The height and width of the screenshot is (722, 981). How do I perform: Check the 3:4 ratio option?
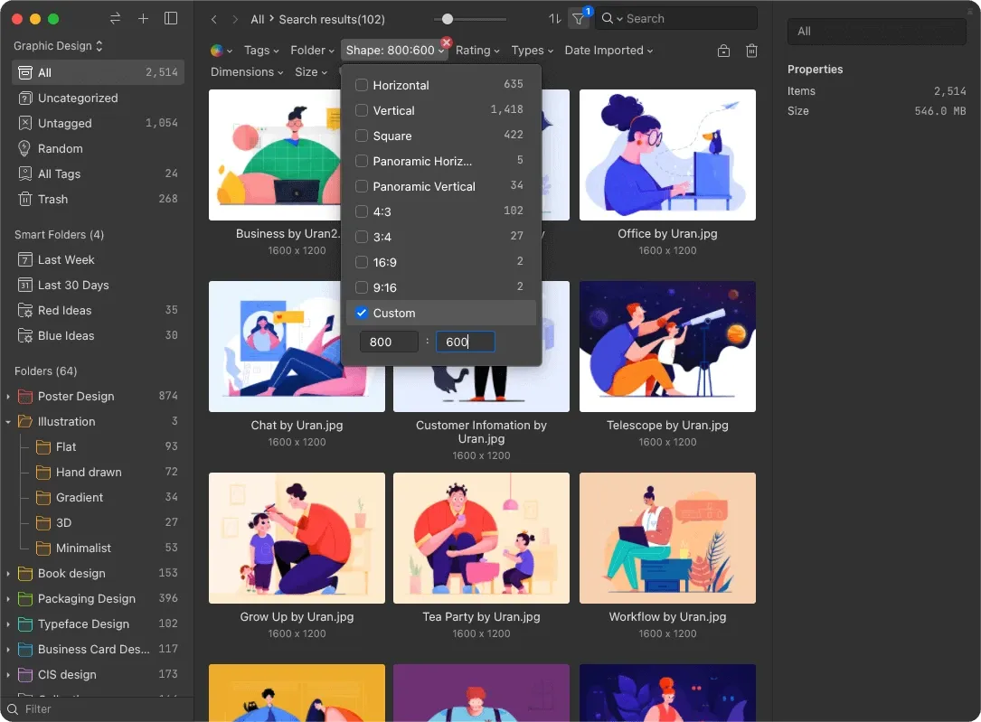point(362,237)
